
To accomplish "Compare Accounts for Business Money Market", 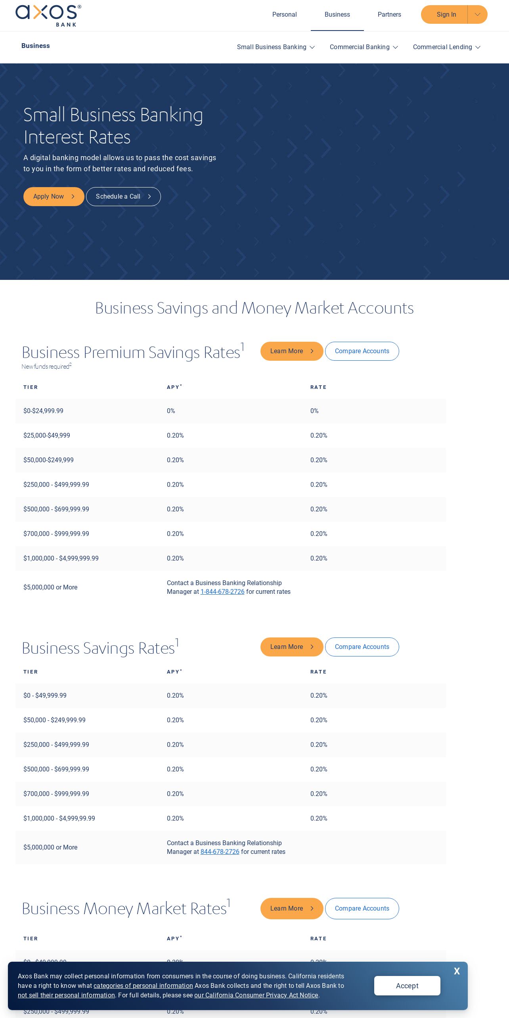I will click(362, 909).
